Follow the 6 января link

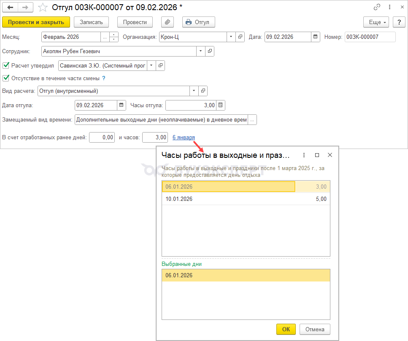click(184, 137)
